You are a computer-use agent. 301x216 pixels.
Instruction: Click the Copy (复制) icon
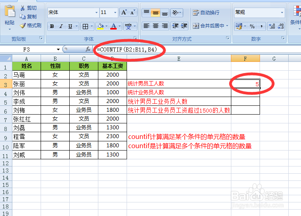(x=22, y=17)
